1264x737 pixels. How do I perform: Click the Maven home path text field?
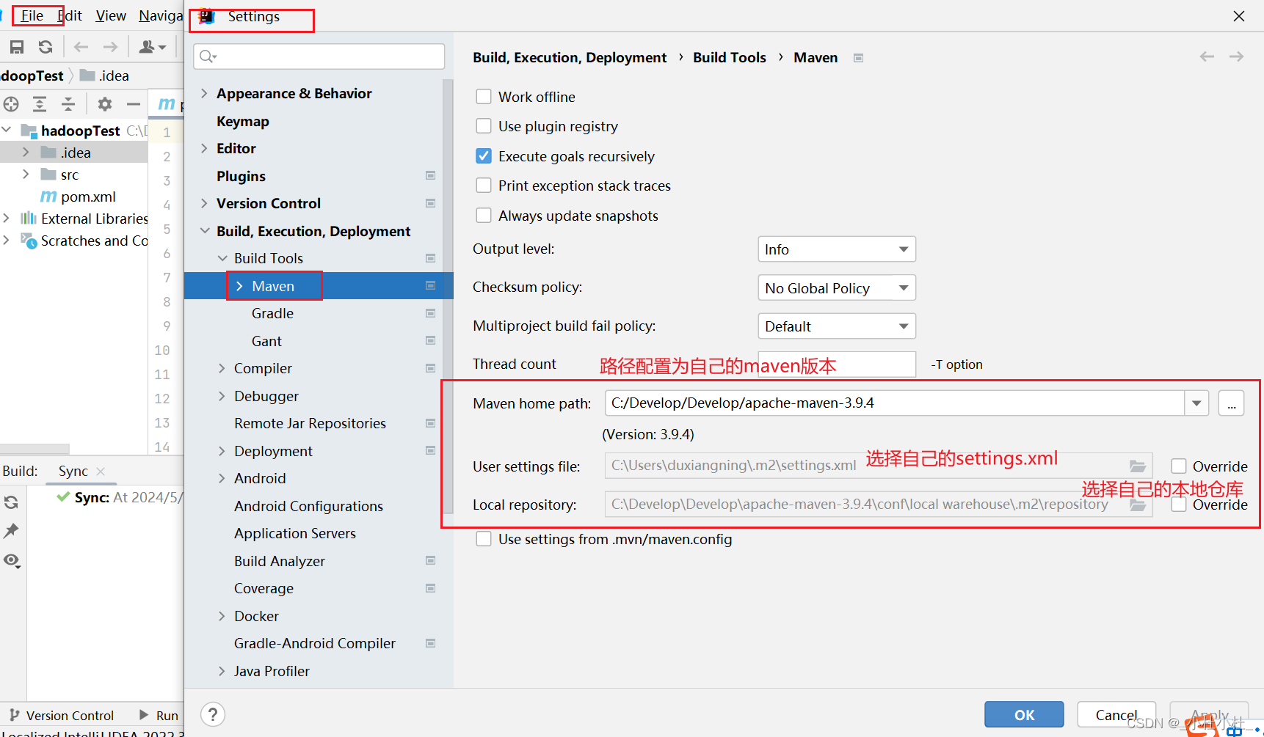pos(895,403)
